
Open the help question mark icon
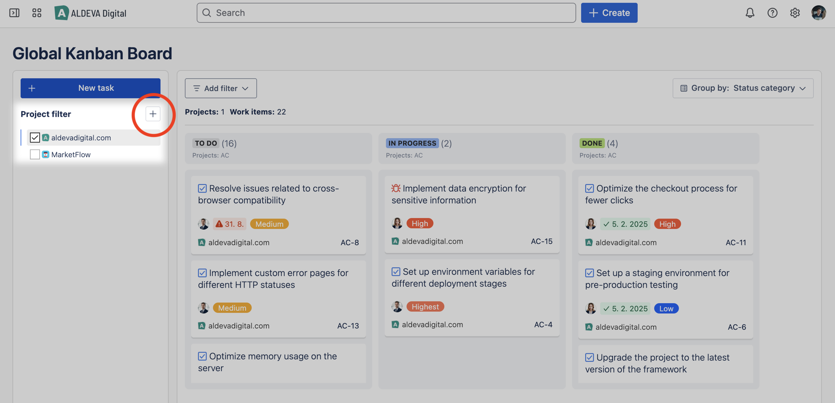(x=772, y=13)
